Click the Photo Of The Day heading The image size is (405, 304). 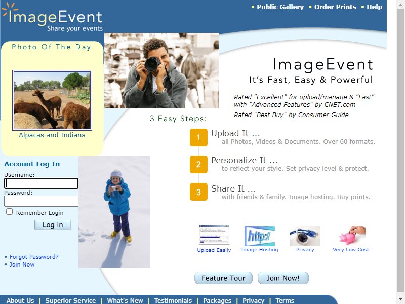[52, 47]
